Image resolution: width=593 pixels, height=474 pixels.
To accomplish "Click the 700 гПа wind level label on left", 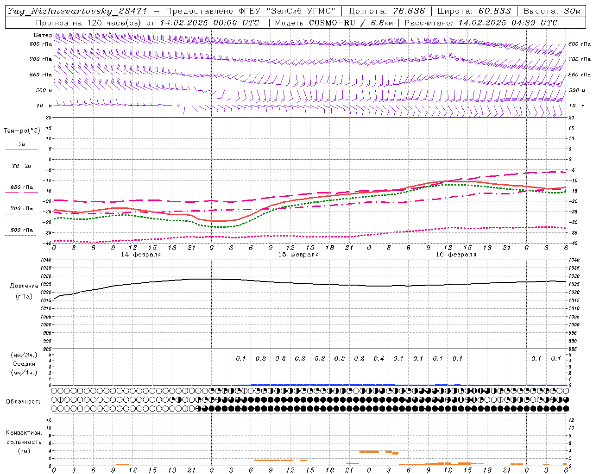I will pos(41,59).
